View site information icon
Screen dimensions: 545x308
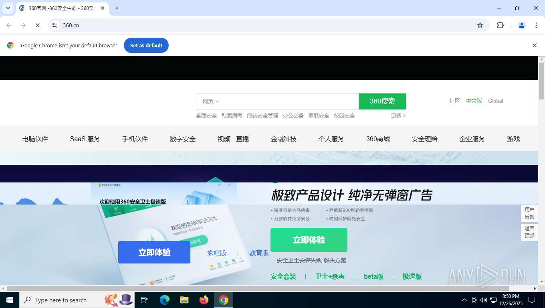[55, 25]
